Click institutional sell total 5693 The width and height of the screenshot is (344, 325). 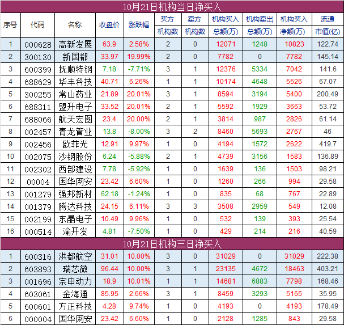(x=260, y=132)
